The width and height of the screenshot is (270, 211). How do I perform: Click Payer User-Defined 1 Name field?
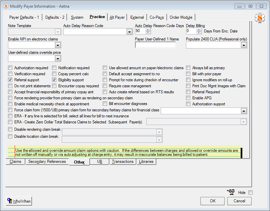(x=155, y=45)
